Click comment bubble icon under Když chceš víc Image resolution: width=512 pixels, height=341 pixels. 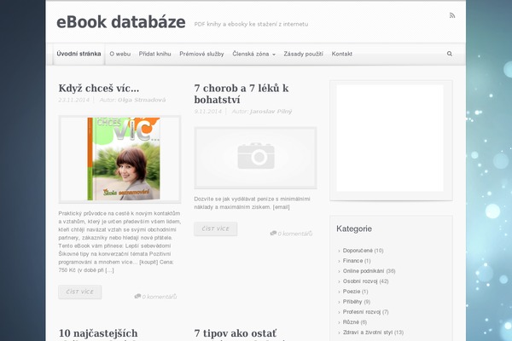pos(137,297)
